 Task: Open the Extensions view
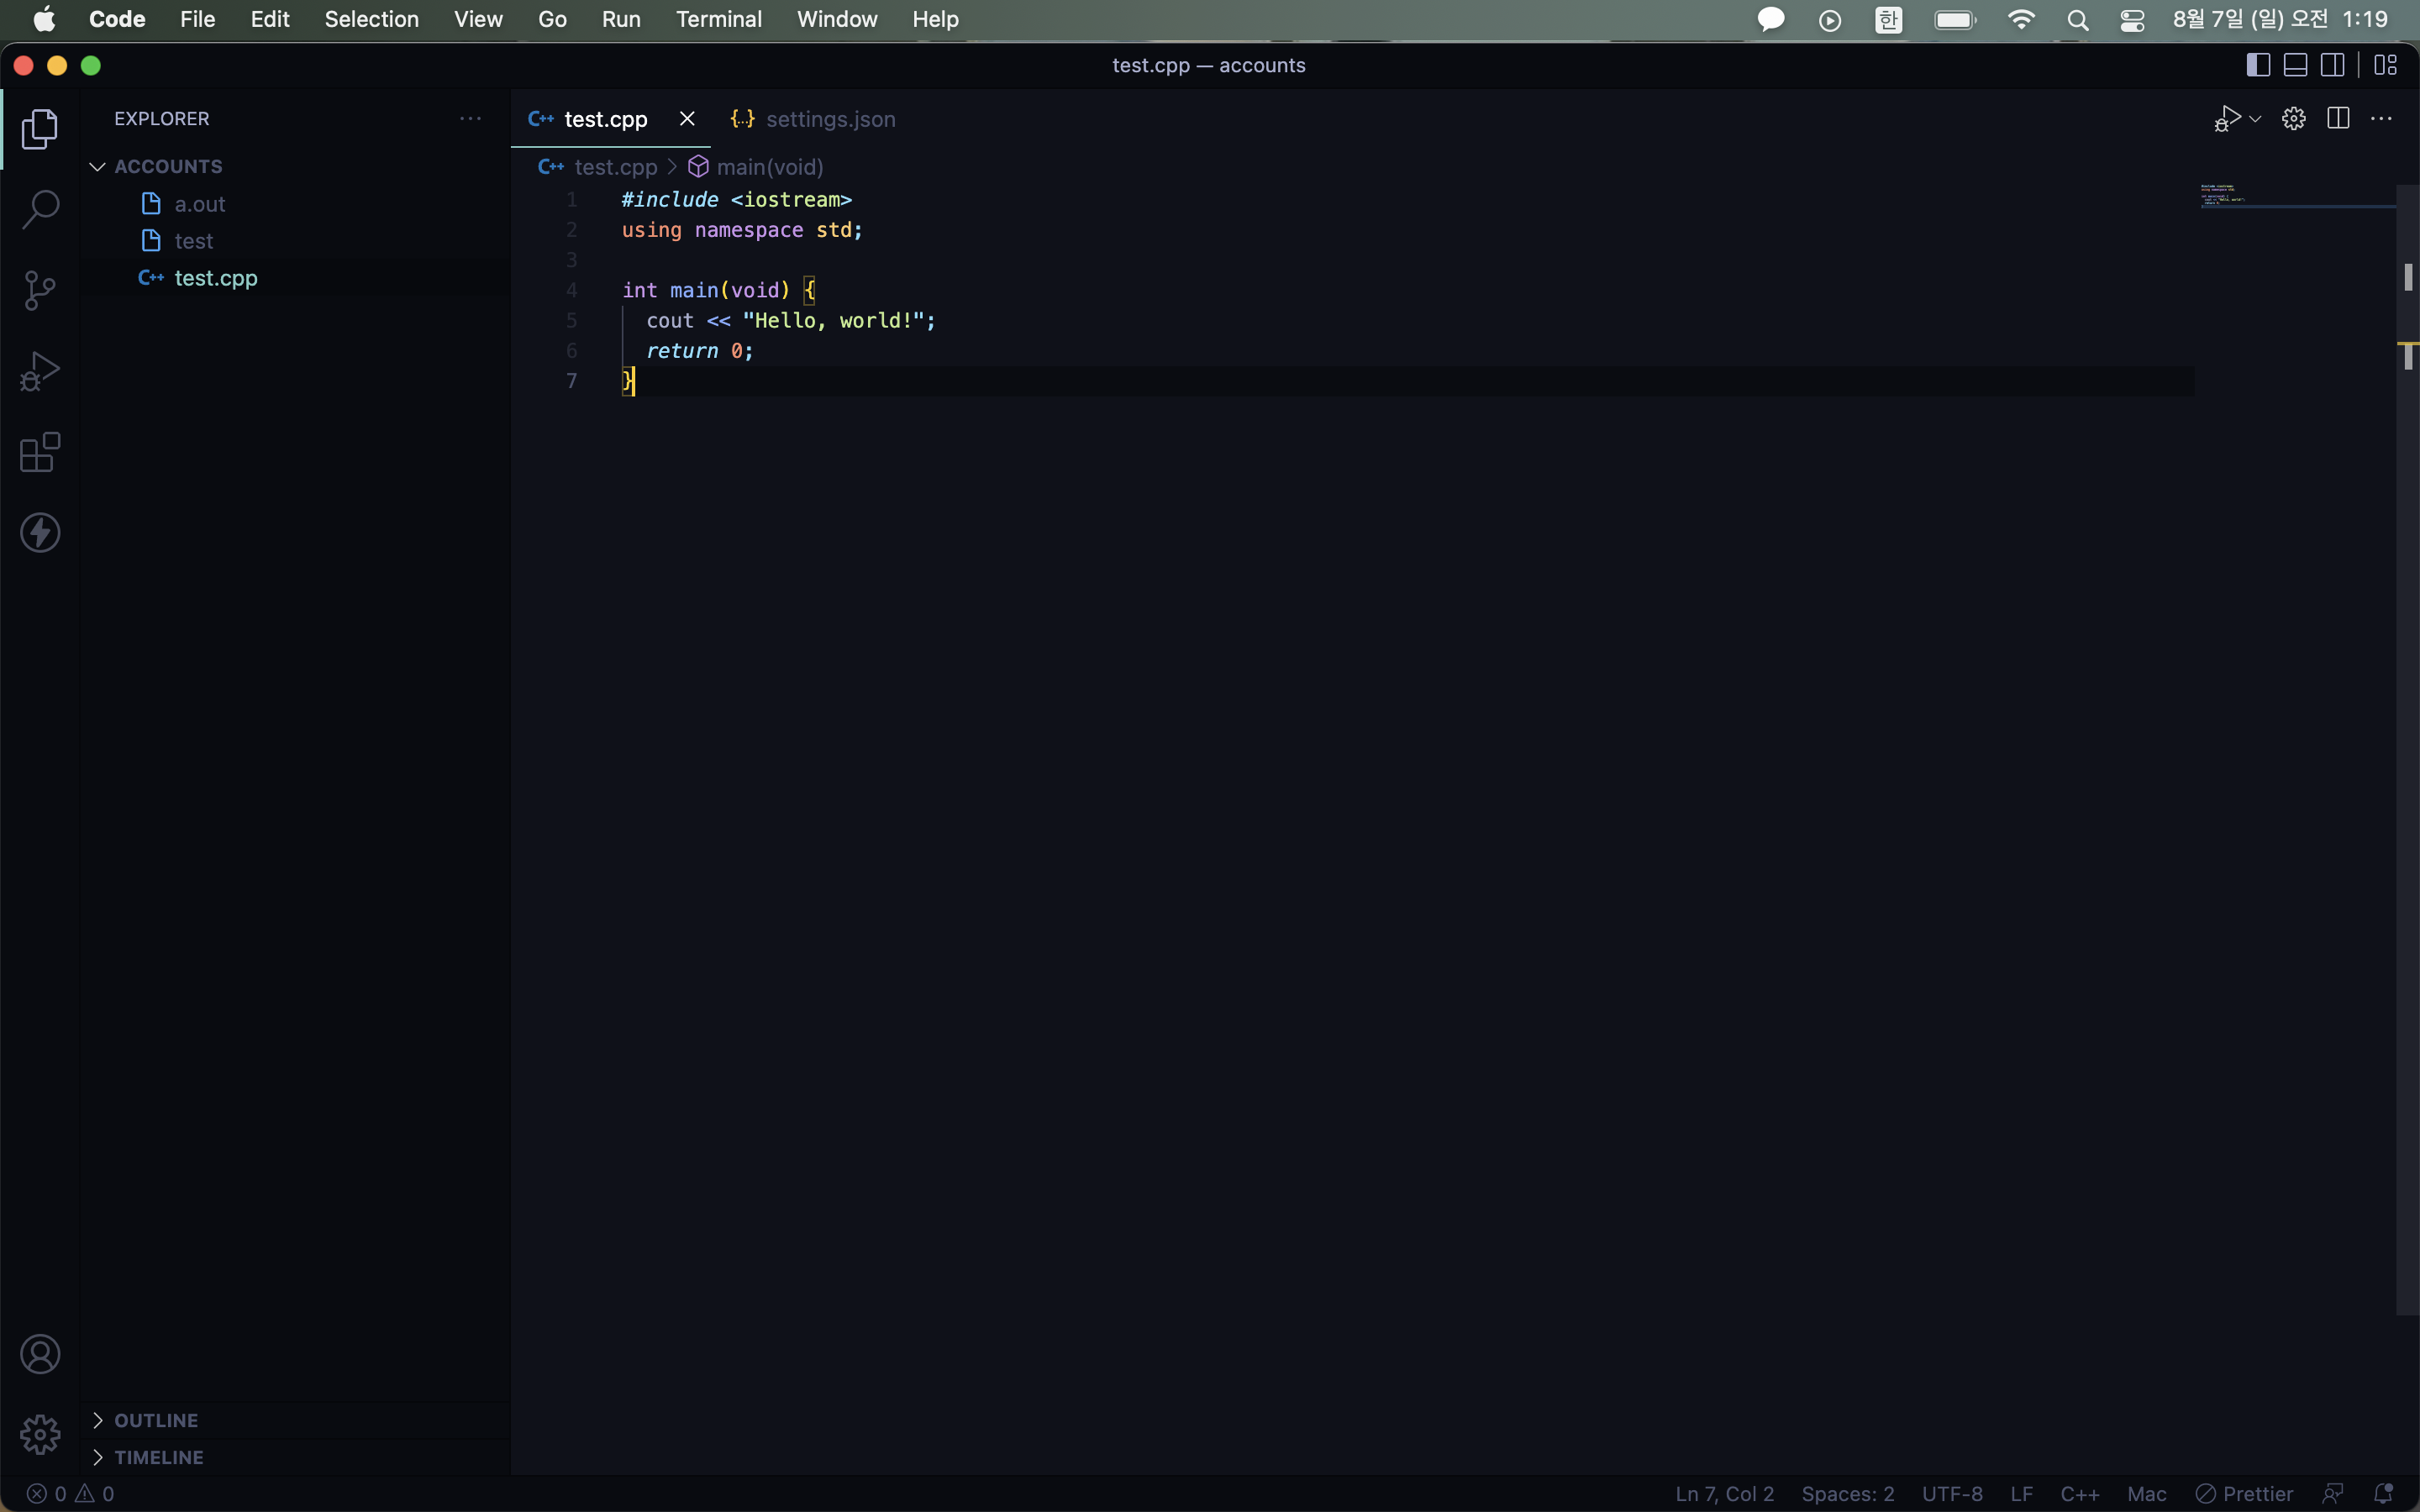40,452
